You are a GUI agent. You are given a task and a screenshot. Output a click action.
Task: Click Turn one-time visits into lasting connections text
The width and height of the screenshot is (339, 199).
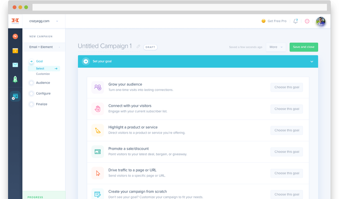pos(141,90)
